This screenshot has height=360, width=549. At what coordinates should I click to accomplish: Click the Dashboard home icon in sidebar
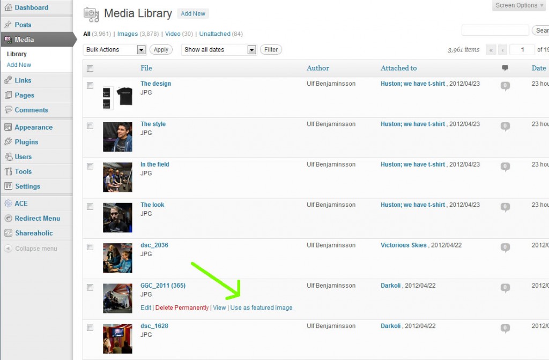point(8,7)
